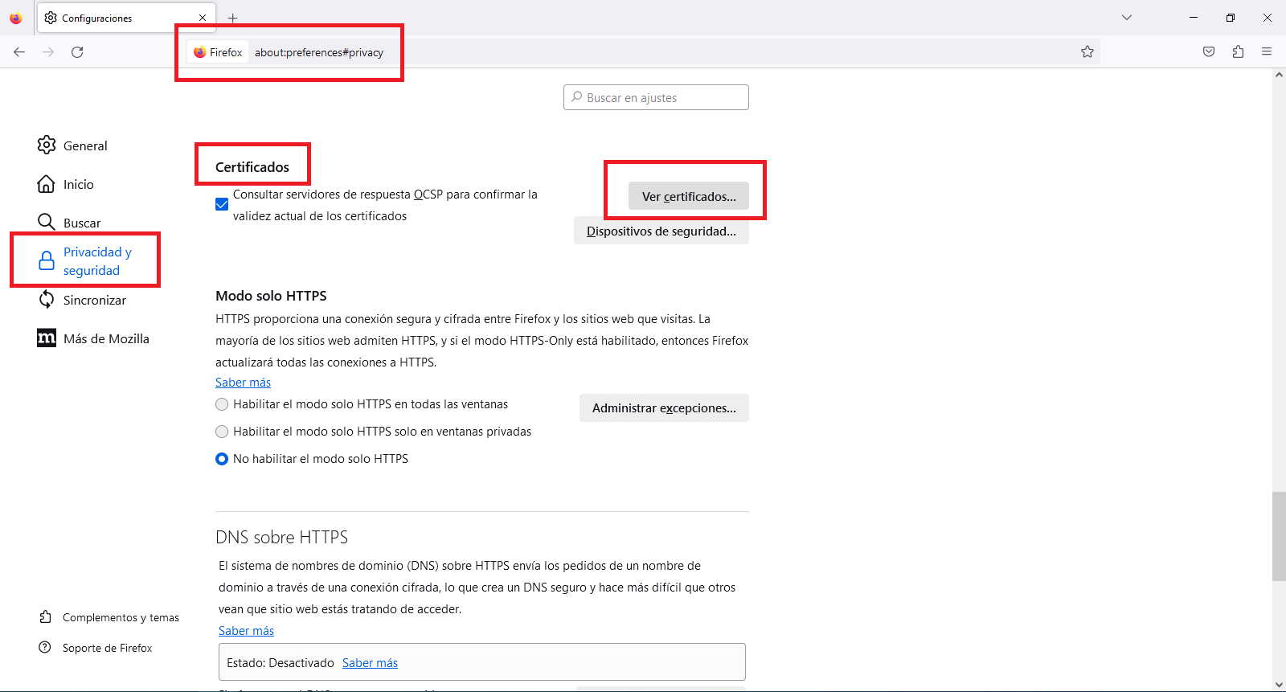Enable HTTPS-only mode only in private windows
This screenshot has height=692, width=1286.
click(x=222, y=432)
